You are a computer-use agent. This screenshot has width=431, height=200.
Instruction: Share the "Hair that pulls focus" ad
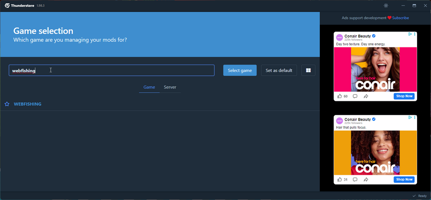[366, 179]
